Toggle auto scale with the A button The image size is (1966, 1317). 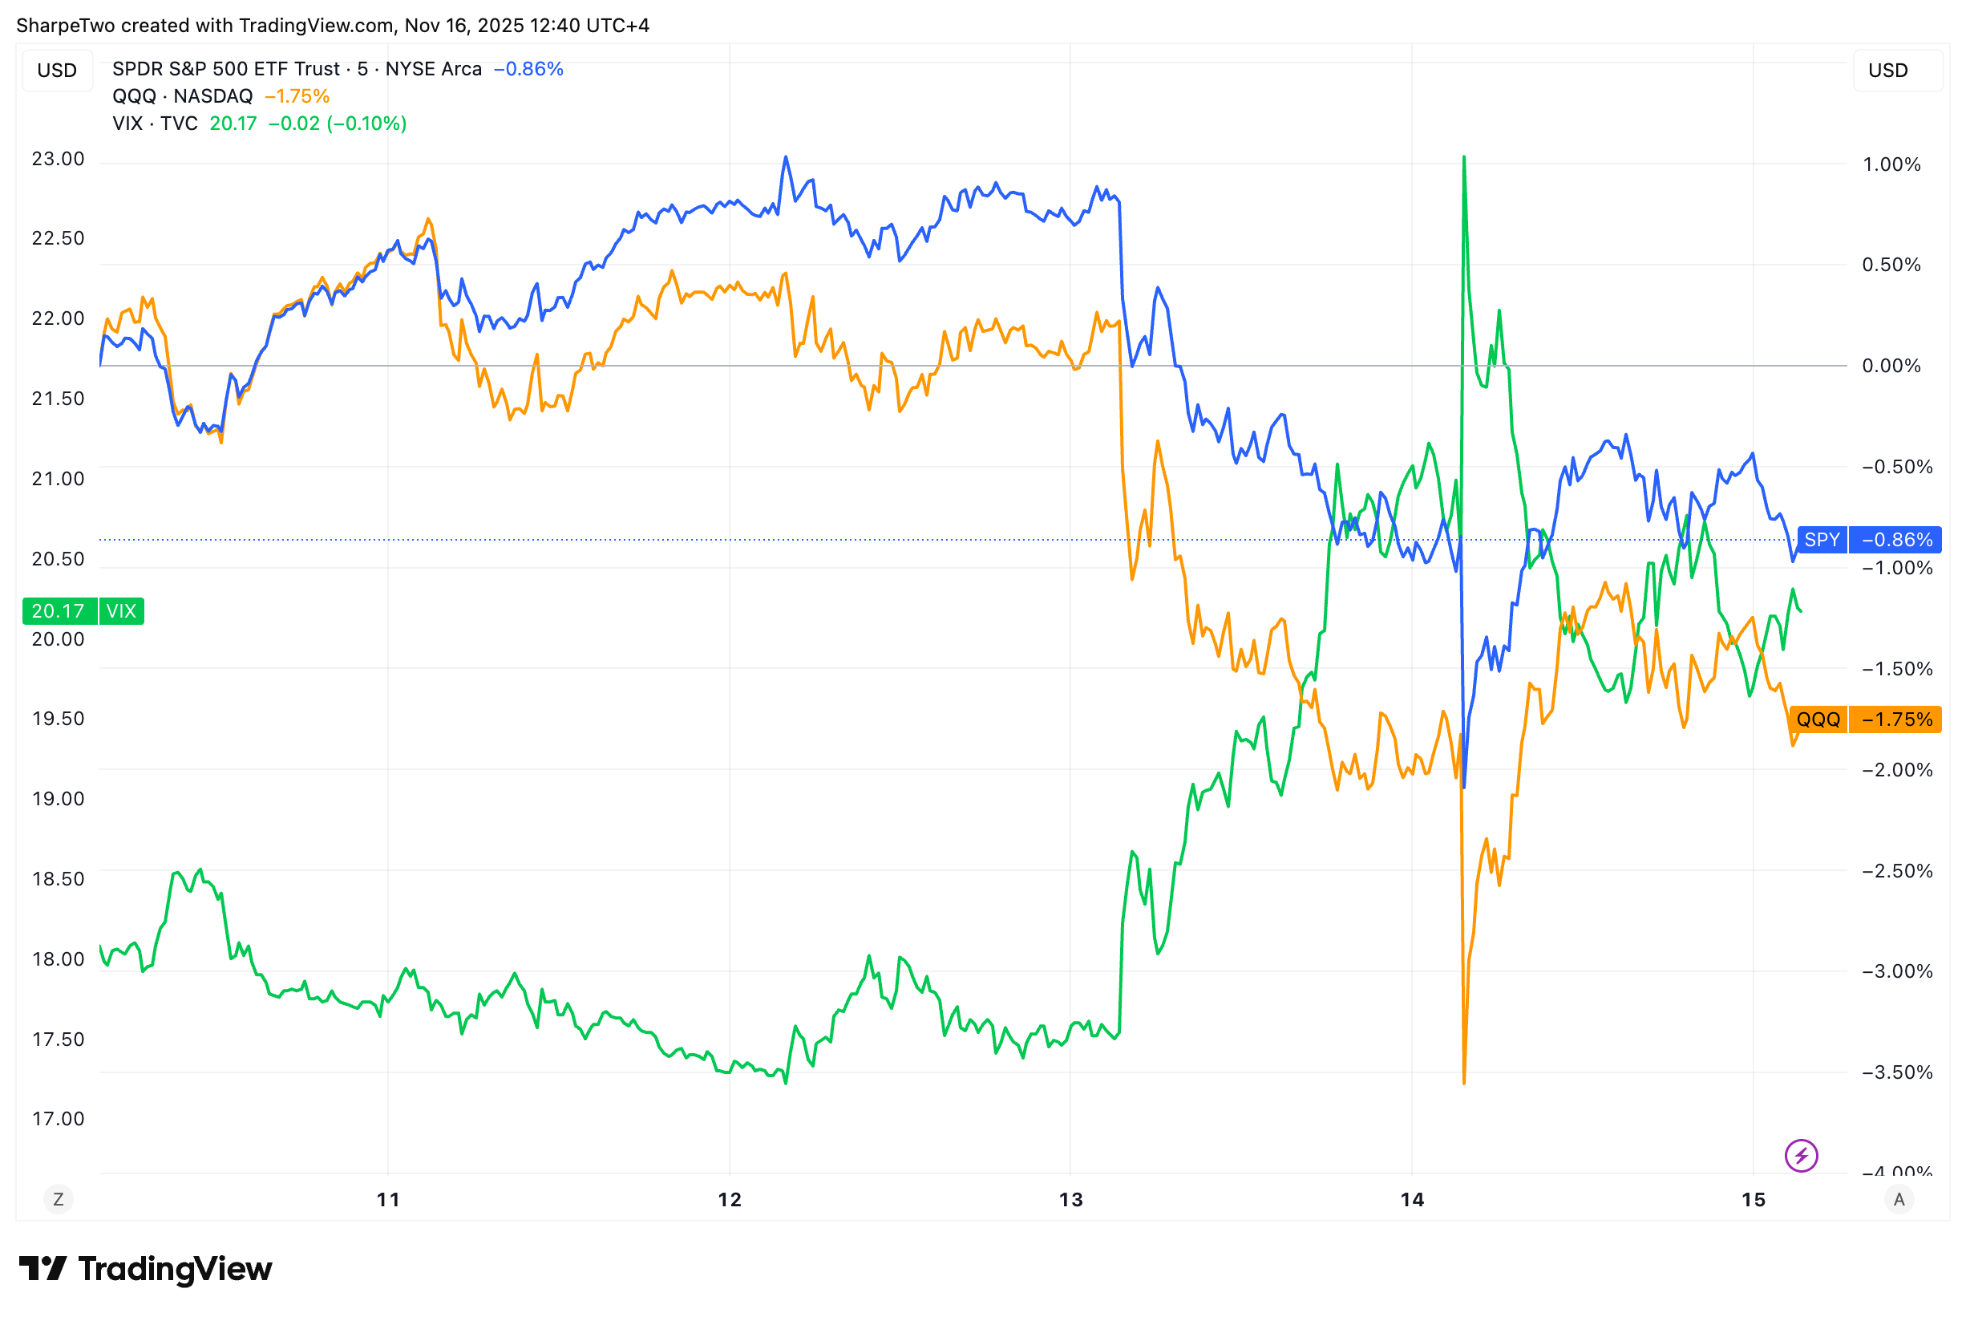pos(1899,1199)
